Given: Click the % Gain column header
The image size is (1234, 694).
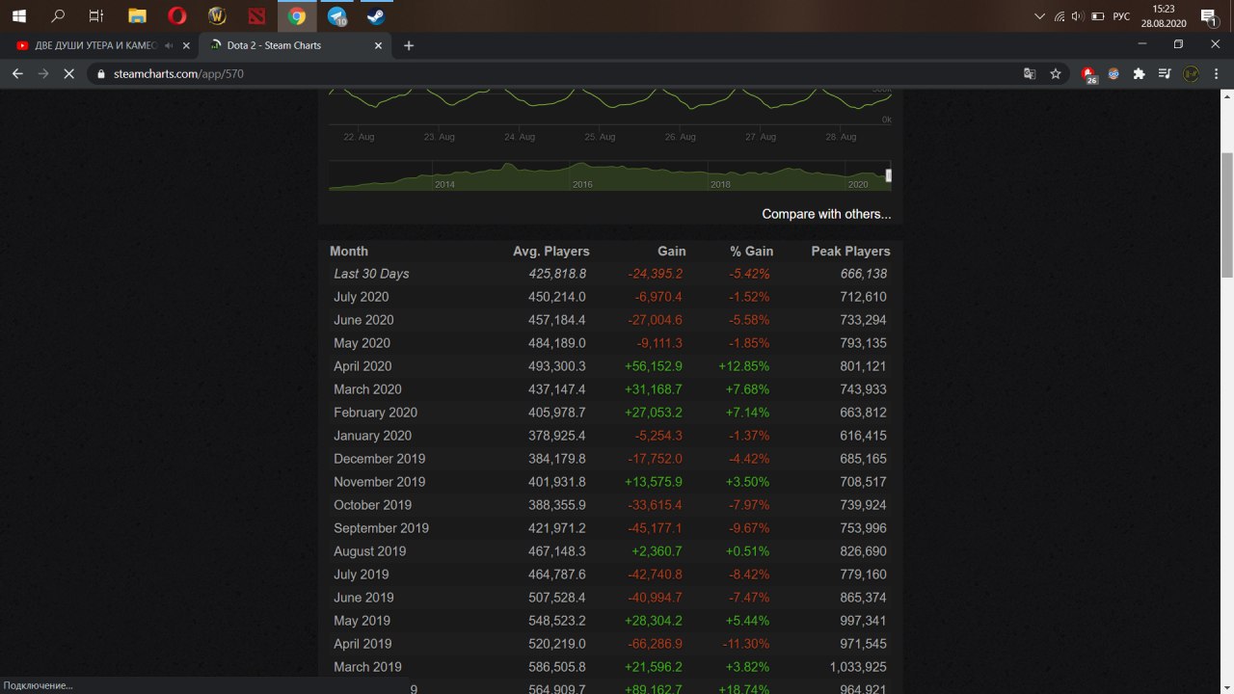Looking at the screenshot, I should click(752, 251).
